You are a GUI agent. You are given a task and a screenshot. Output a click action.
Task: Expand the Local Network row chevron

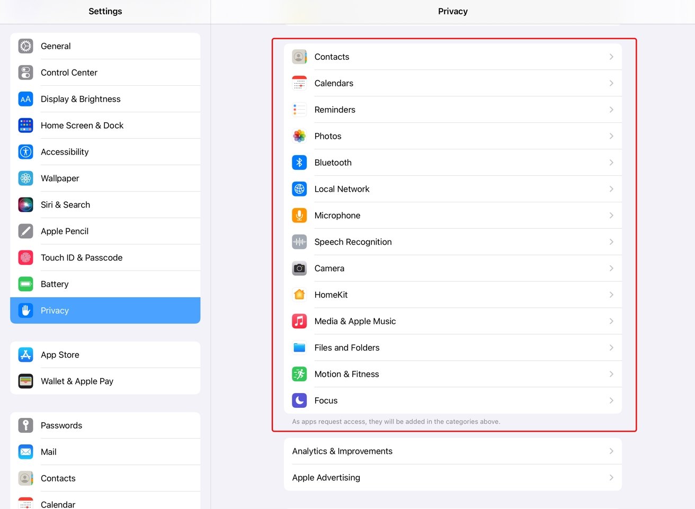(x=611, y=189)
